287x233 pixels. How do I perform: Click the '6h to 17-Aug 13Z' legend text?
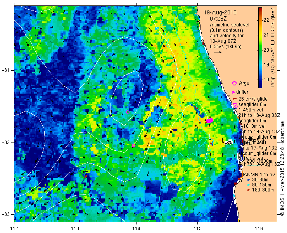258,148
